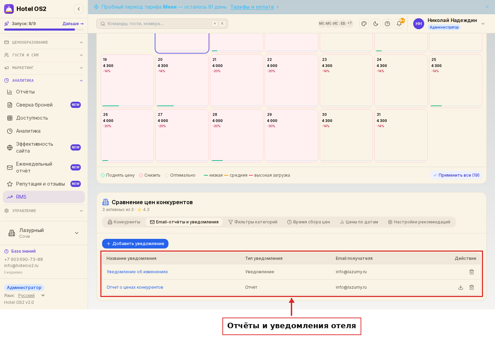Expand the Маркетинг section
The height and width of the screenshot is (343, 495).
coord(44,68)
